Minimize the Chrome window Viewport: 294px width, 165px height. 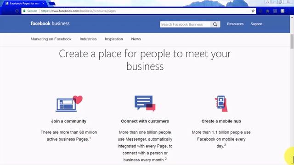click(275, 2)
